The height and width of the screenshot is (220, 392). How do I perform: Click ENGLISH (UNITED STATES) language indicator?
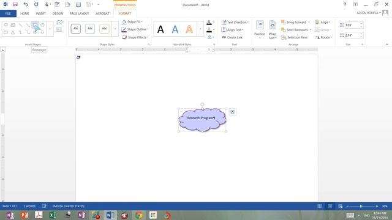(68, 207)
